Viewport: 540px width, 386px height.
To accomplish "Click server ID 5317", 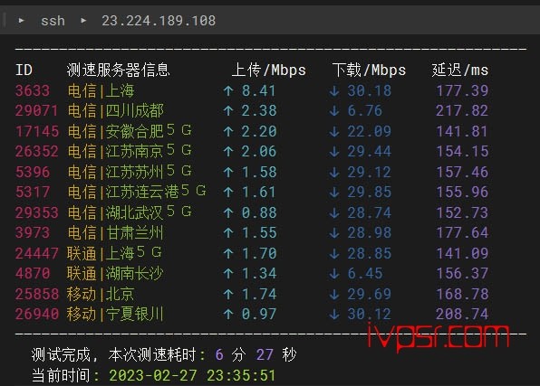I will pyautogui.click(x=33, y=192).
